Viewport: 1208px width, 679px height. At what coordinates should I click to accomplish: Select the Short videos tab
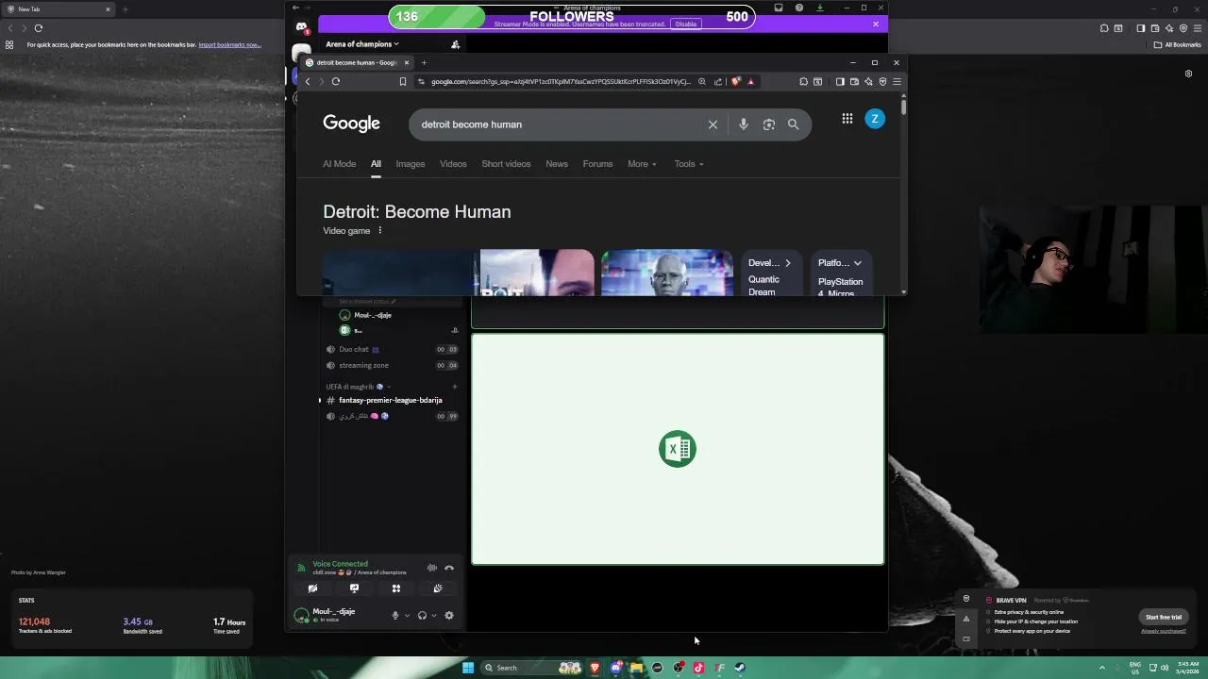[506, 164]
